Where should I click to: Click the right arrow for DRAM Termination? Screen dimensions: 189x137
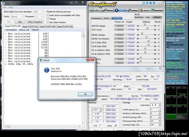[x=156, y=39]
